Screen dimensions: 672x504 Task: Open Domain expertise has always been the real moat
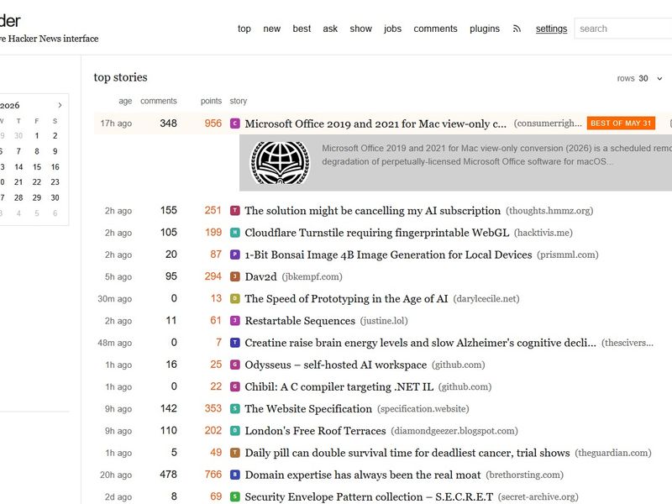[363, 475]
